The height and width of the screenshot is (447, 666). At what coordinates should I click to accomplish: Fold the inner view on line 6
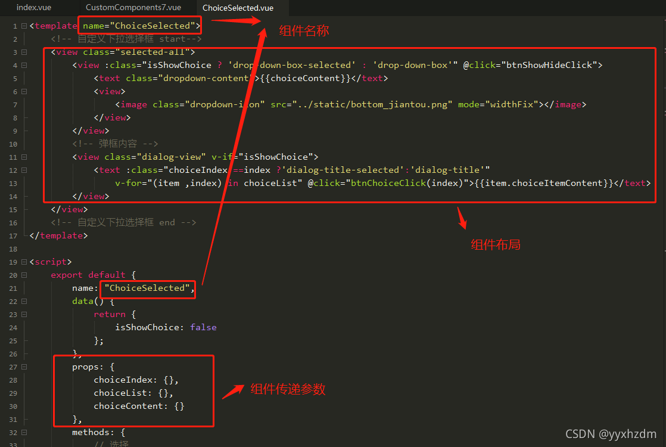point(24,91)
